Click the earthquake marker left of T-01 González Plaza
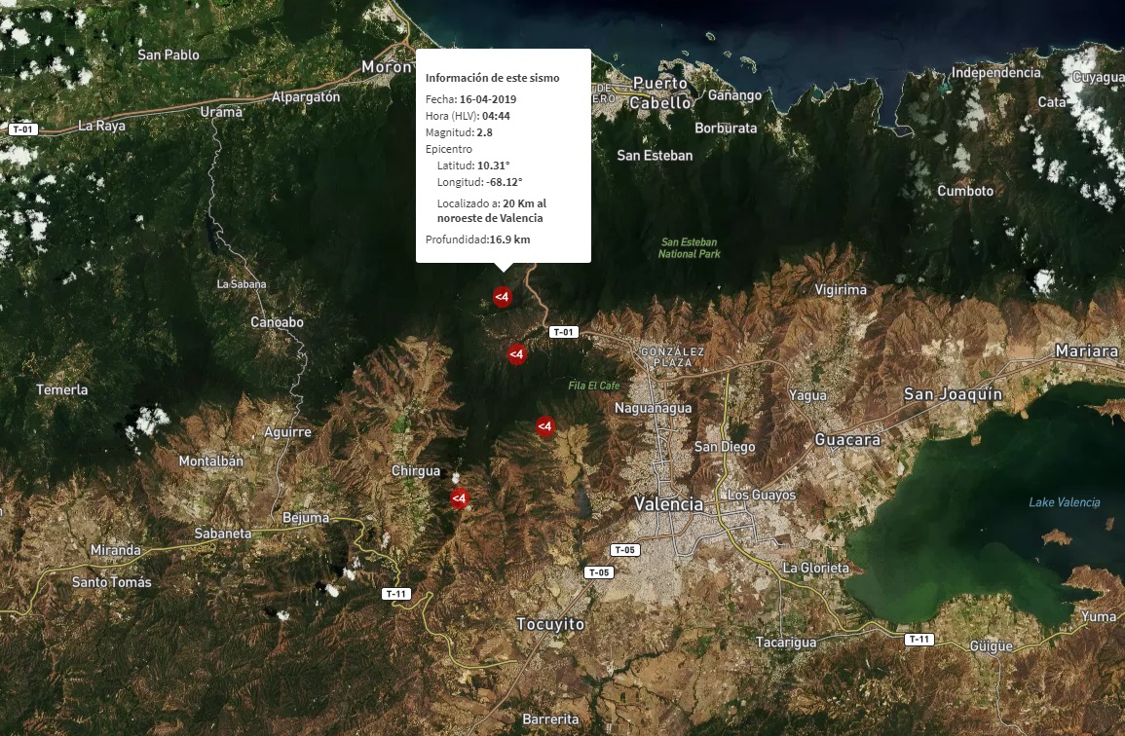The image size is (1125, 736). (516, 354)
